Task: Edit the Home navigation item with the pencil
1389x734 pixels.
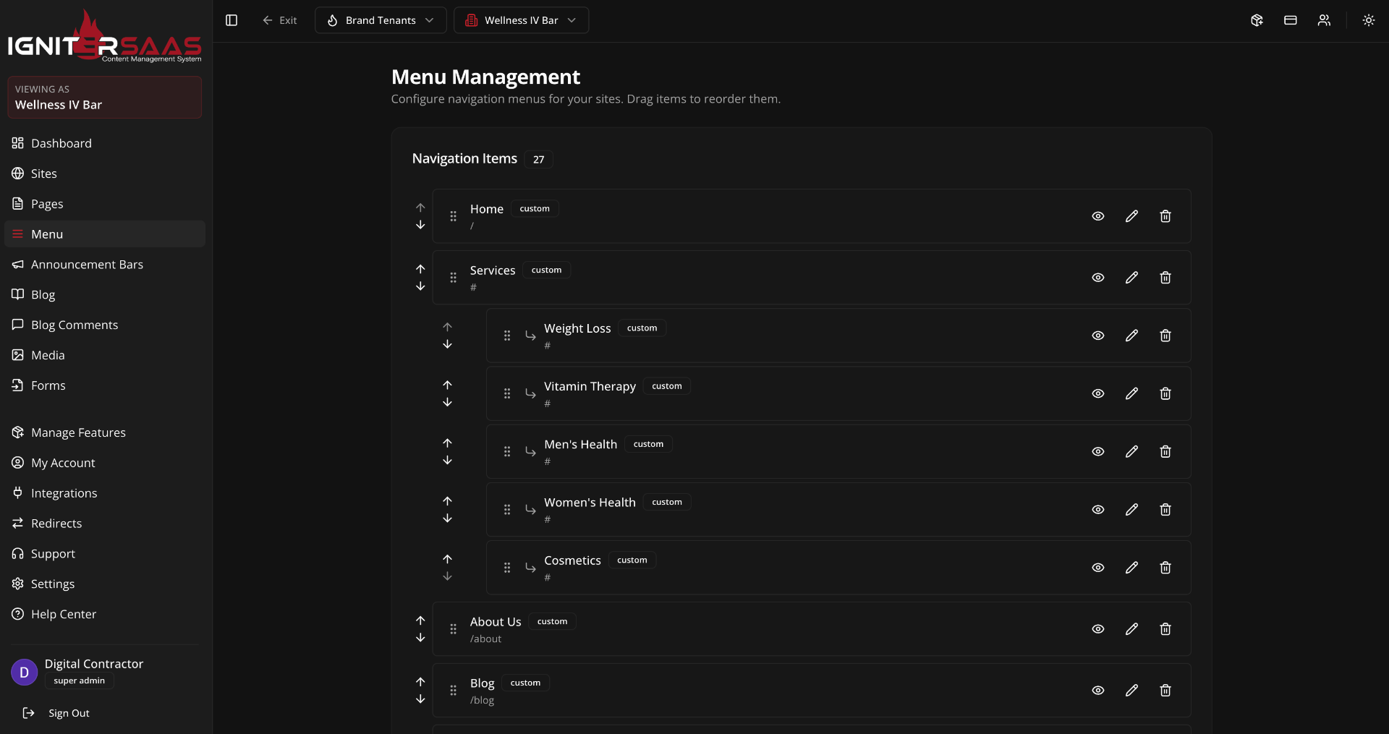Action: pyautogui.click(x=1131, y=215)
